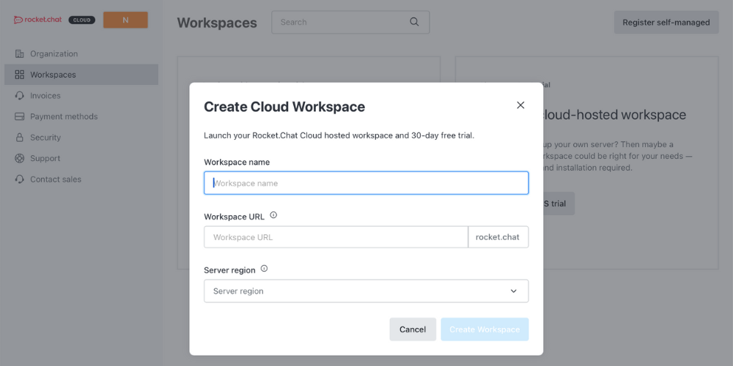Click the Workspace URL label
The height and width of the screenshot is (366, 733).
(235, 217)
